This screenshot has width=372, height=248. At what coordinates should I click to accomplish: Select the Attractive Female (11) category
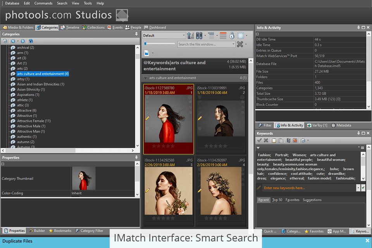(34, 121)
